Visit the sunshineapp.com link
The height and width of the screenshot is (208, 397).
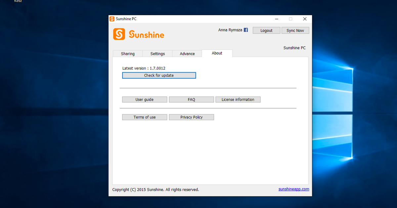coord(294,189)
